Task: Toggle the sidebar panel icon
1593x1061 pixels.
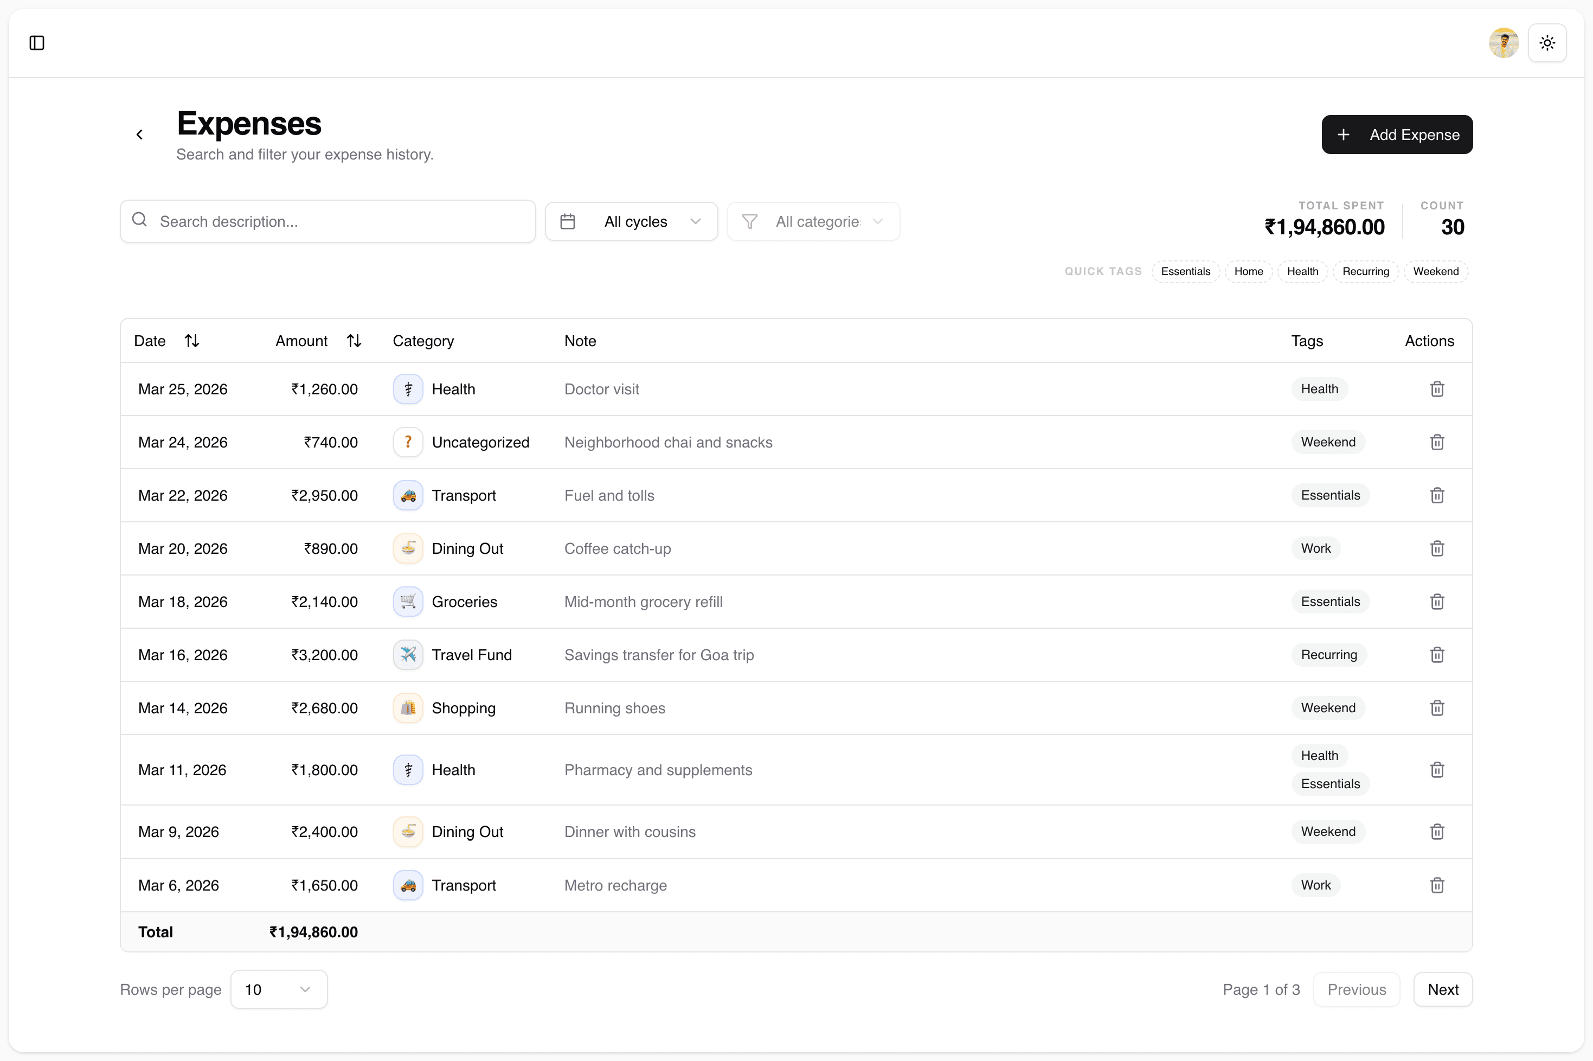Action: (36, 43)
